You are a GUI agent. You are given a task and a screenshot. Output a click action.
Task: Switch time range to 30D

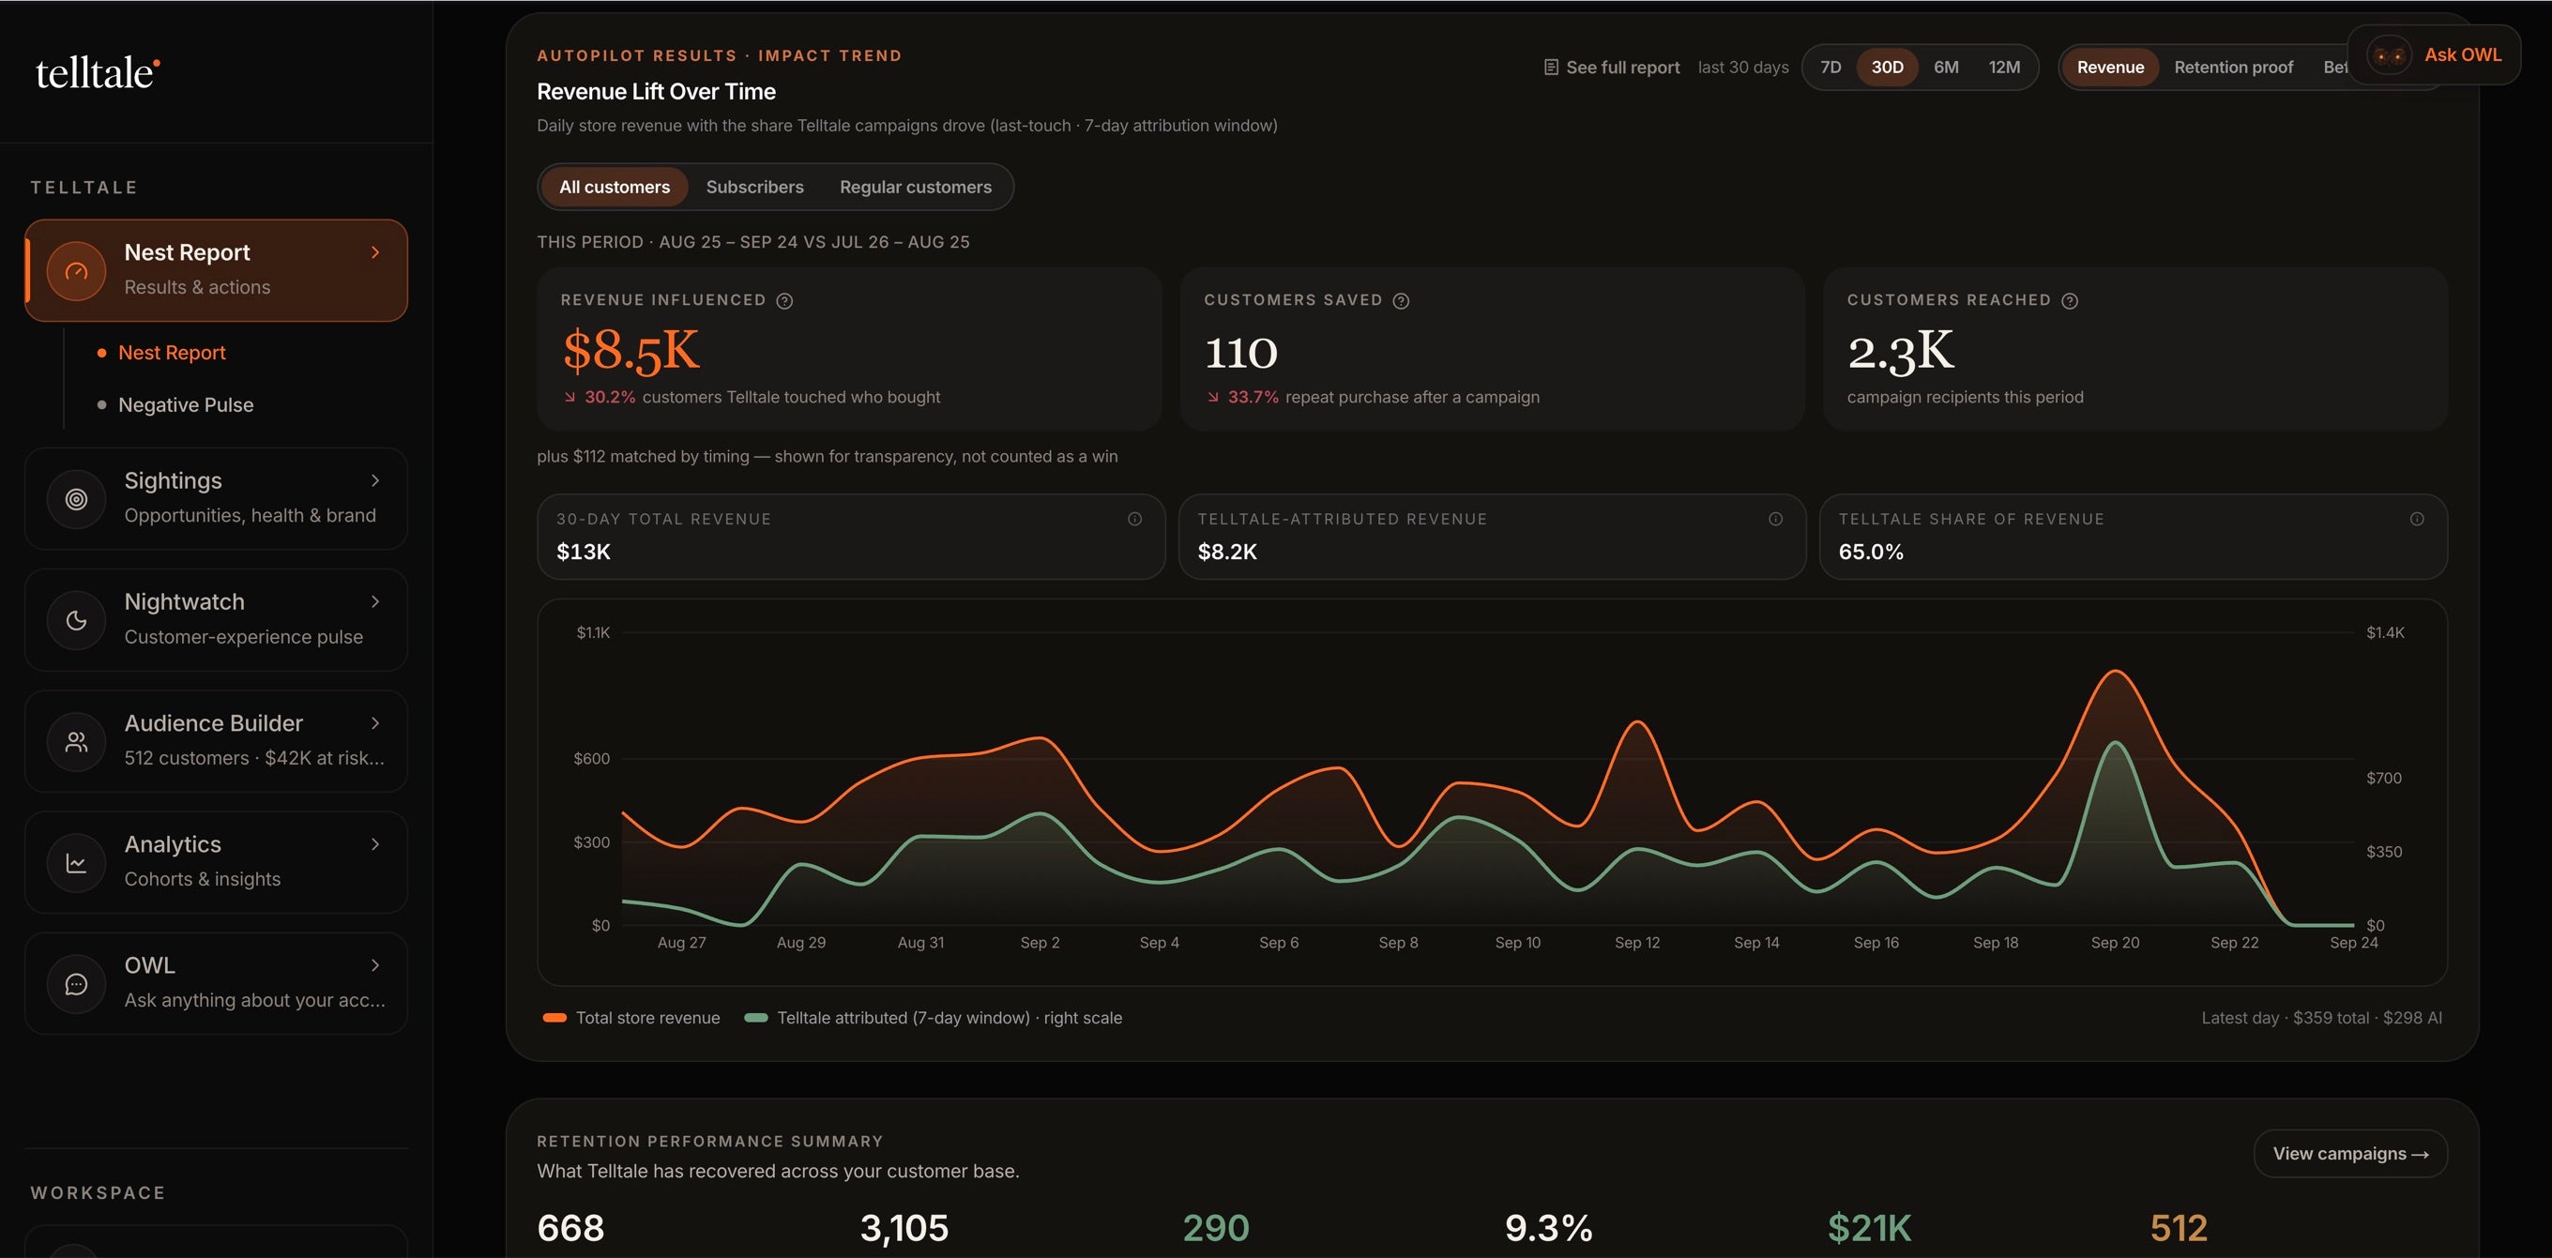[1887, 68]
